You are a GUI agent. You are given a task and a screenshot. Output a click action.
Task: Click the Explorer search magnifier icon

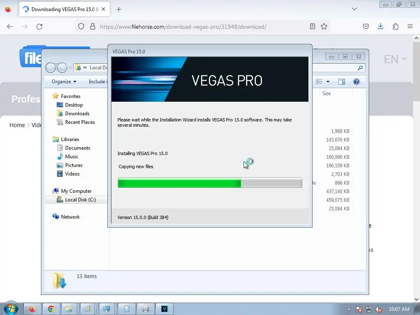pos(361,68)
